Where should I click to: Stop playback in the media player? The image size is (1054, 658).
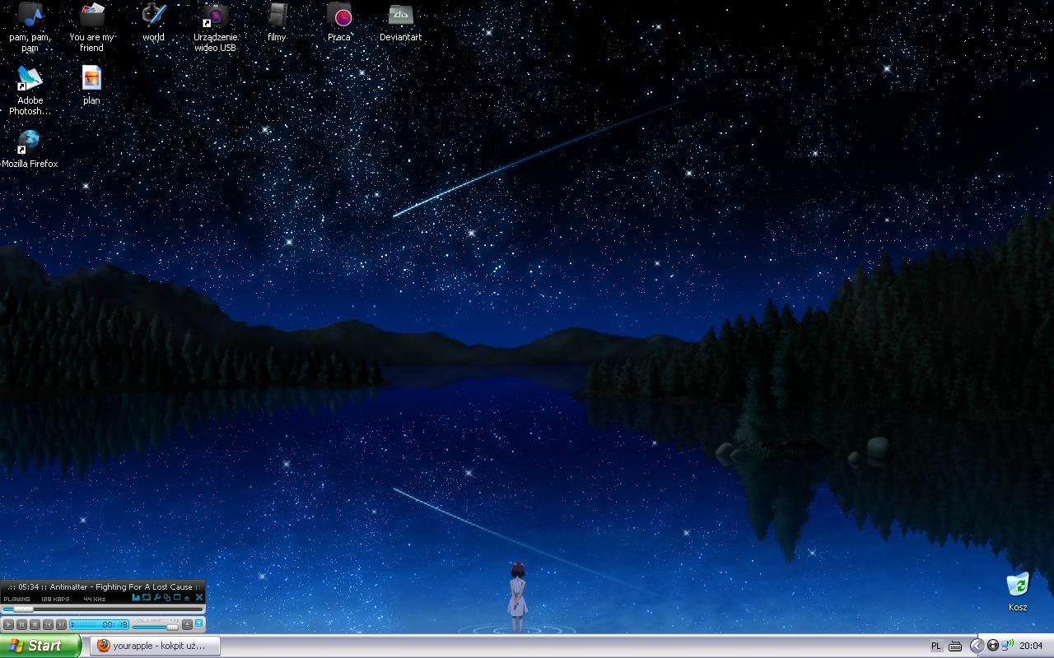pos(35,625)
